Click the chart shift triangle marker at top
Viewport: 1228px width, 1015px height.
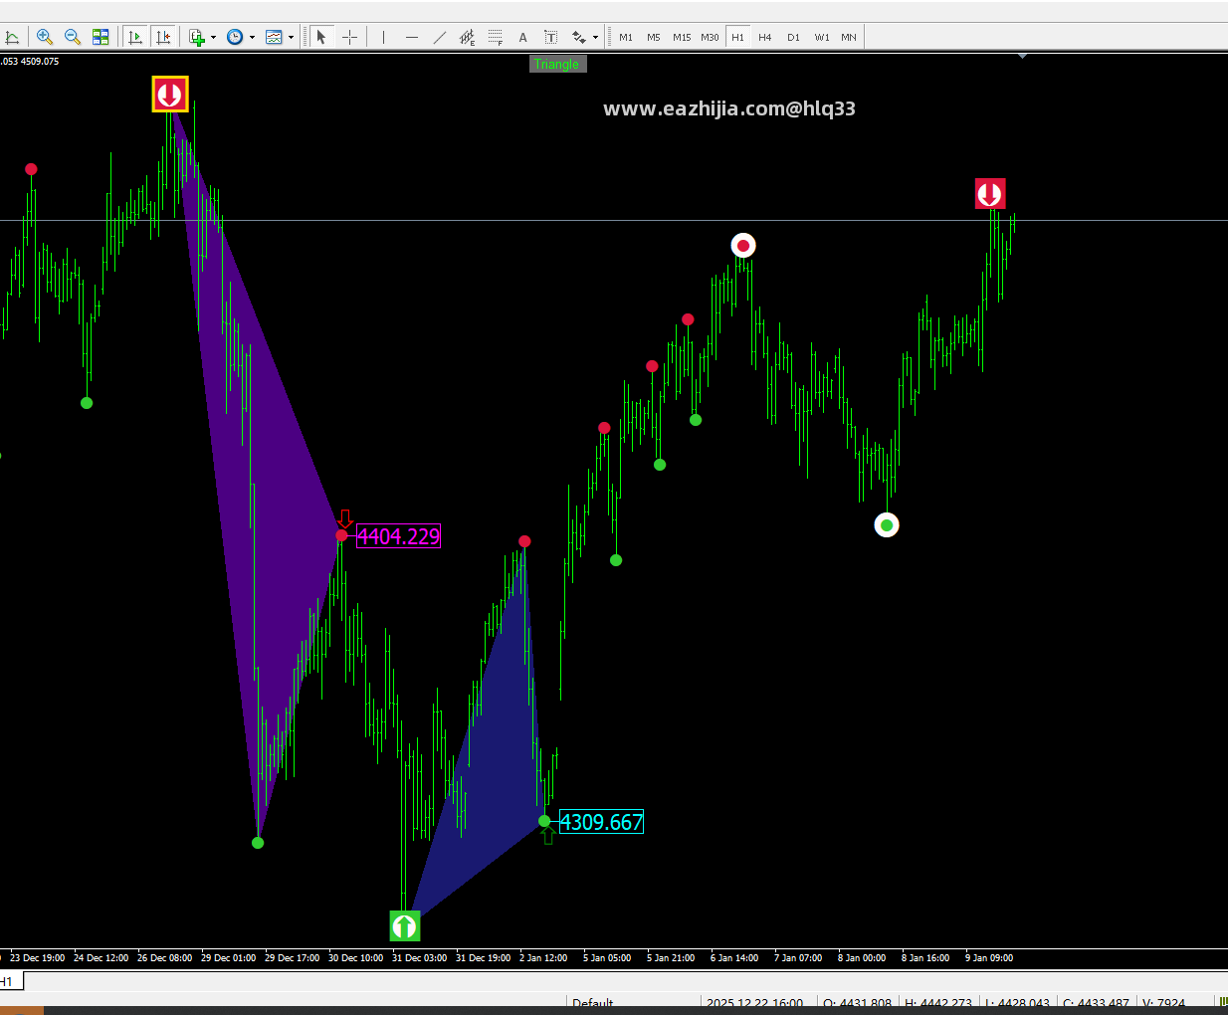click(x=1022, y=57)
